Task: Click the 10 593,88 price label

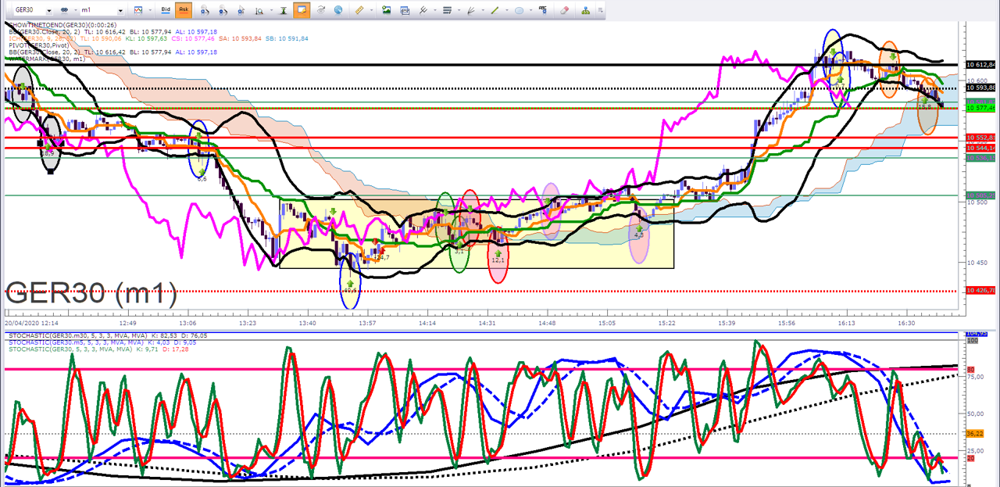Action: 980,88
